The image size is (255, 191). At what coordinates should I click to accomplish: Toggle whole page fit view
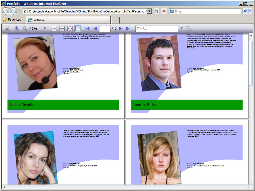coord(70,29)
